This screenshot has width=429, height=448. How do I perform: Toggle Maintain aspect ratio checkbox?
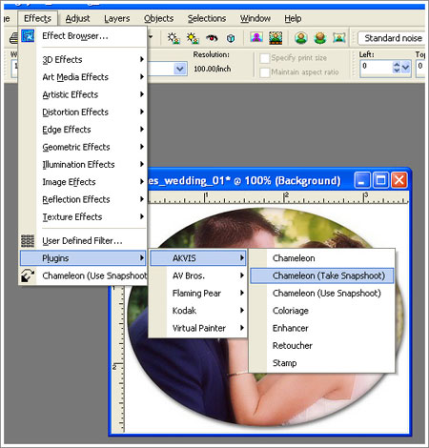(x=264, y=72)
